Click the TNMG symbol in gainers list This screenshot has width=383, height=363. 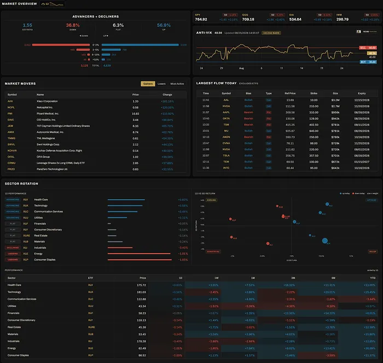(x=11, y=138)
